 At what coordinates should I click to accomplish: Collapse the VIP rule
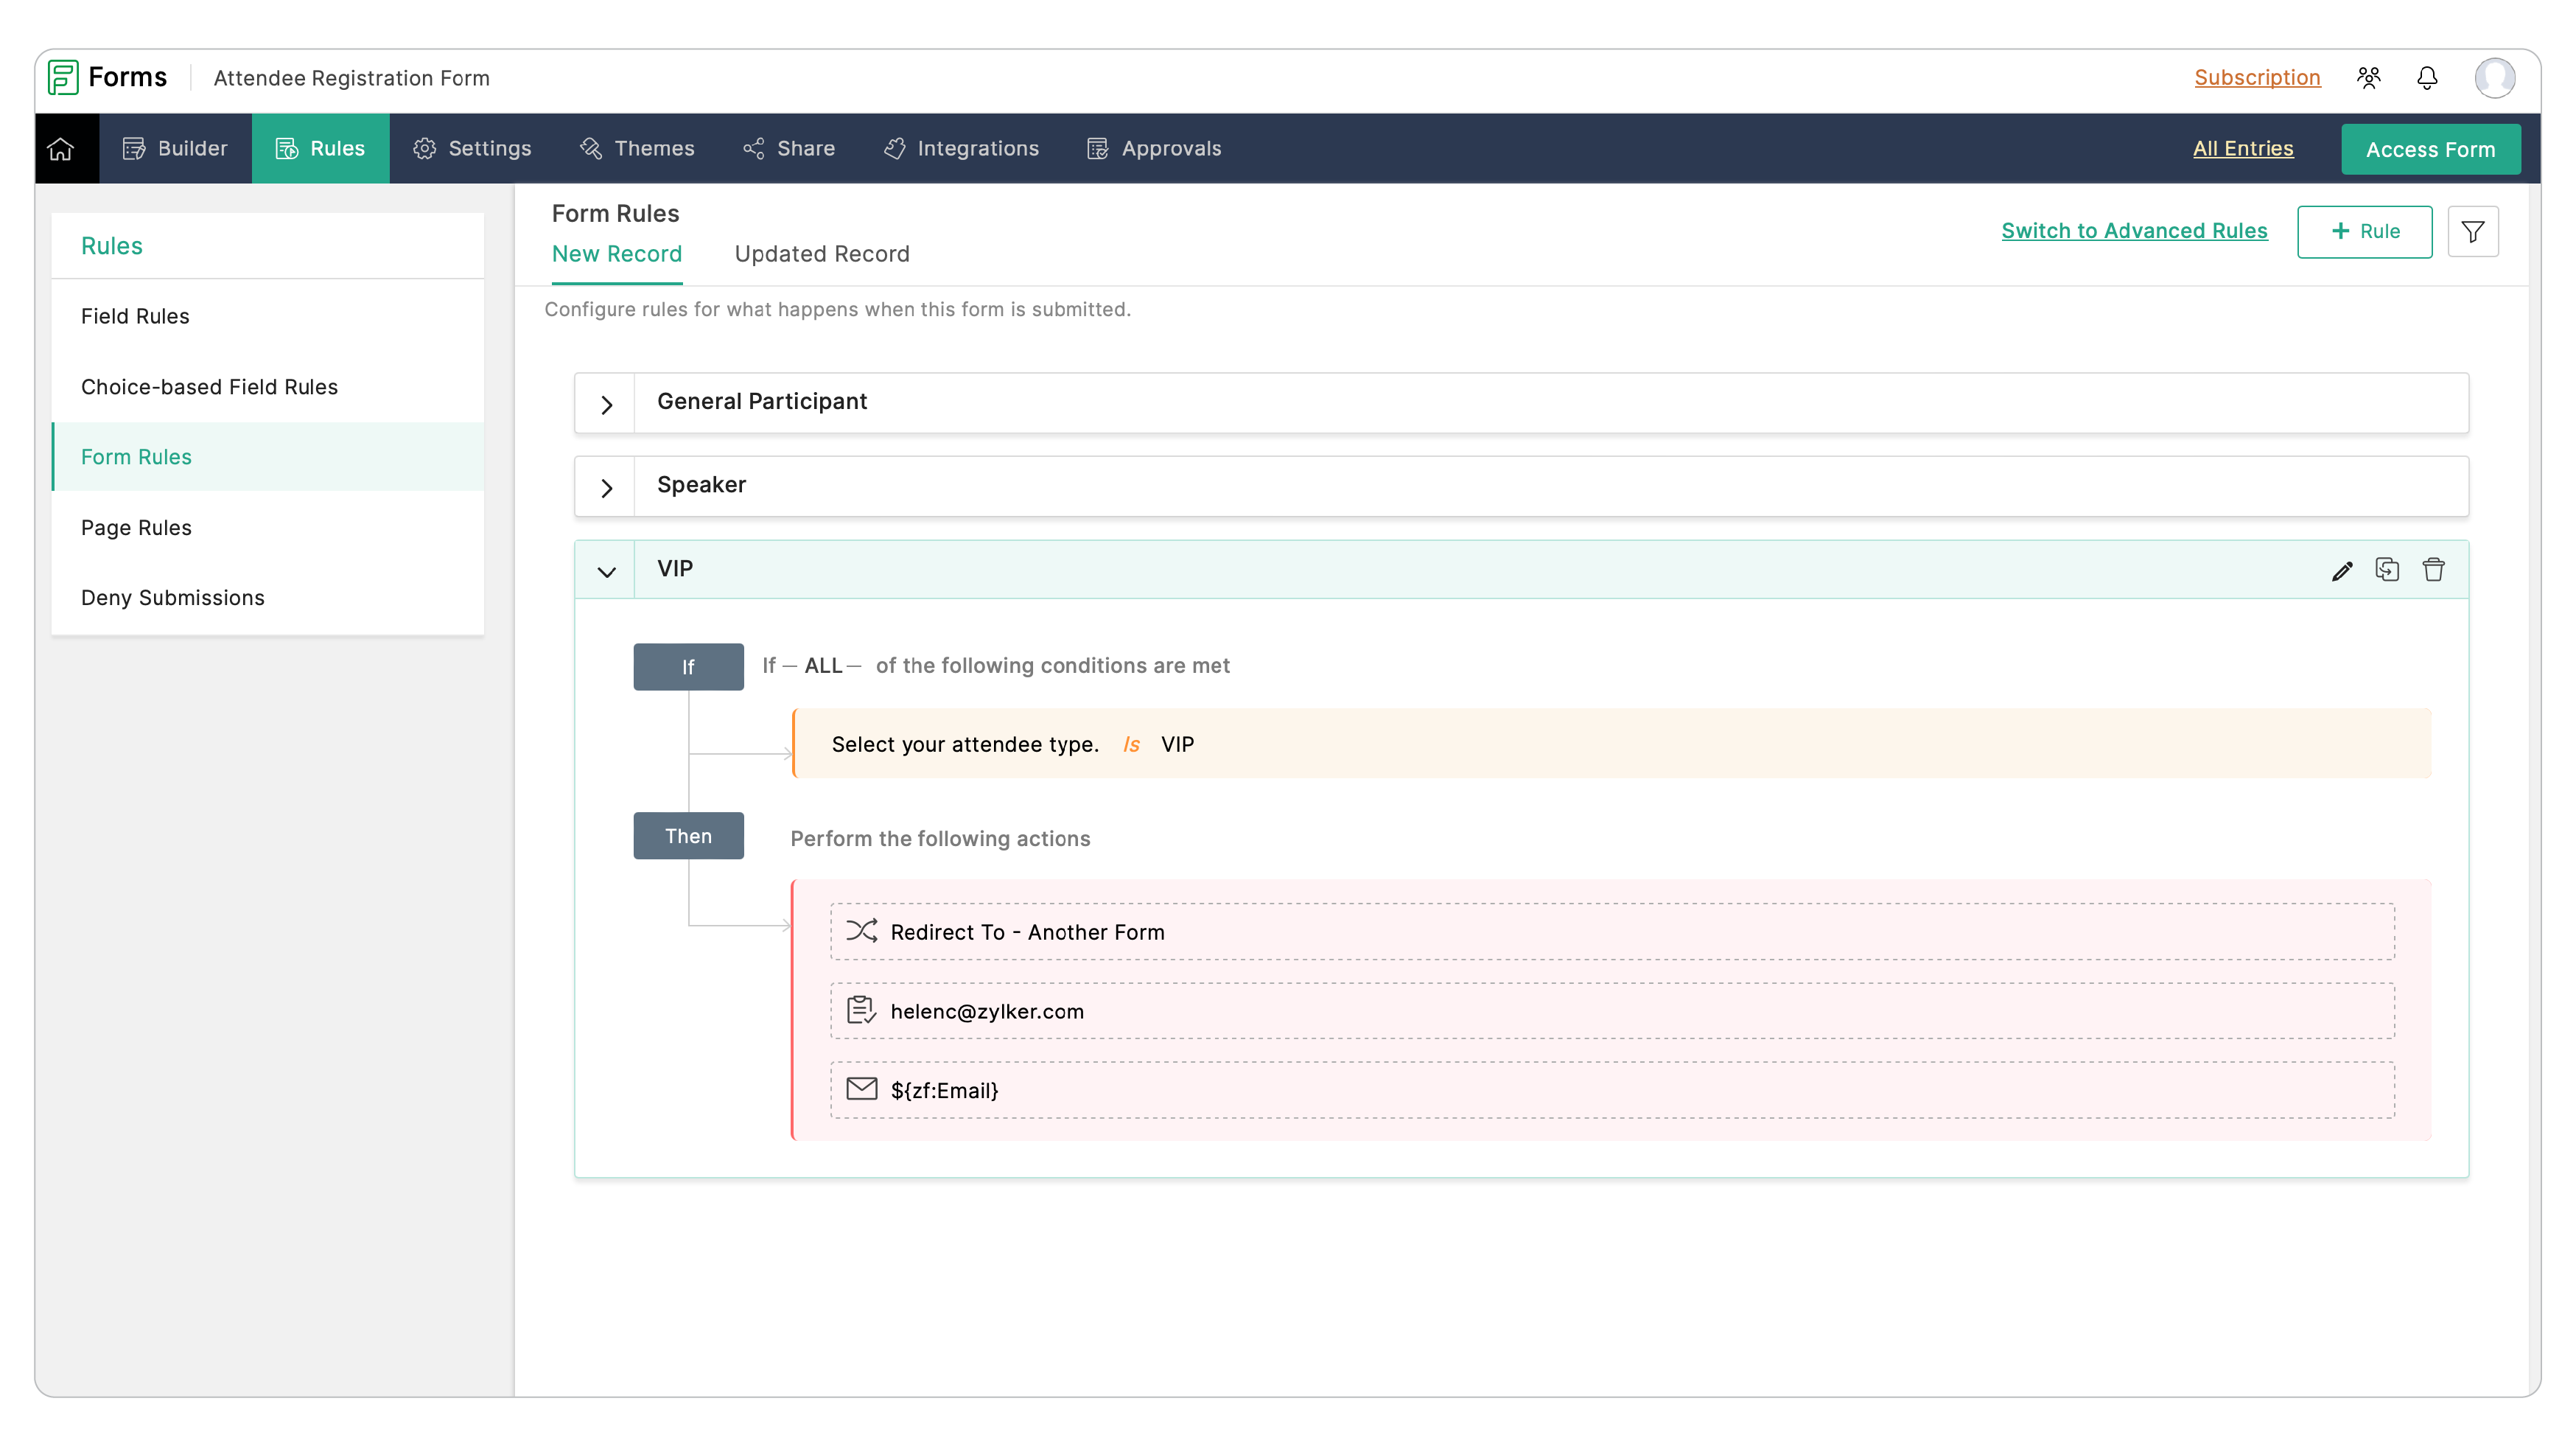click(606, 571)
